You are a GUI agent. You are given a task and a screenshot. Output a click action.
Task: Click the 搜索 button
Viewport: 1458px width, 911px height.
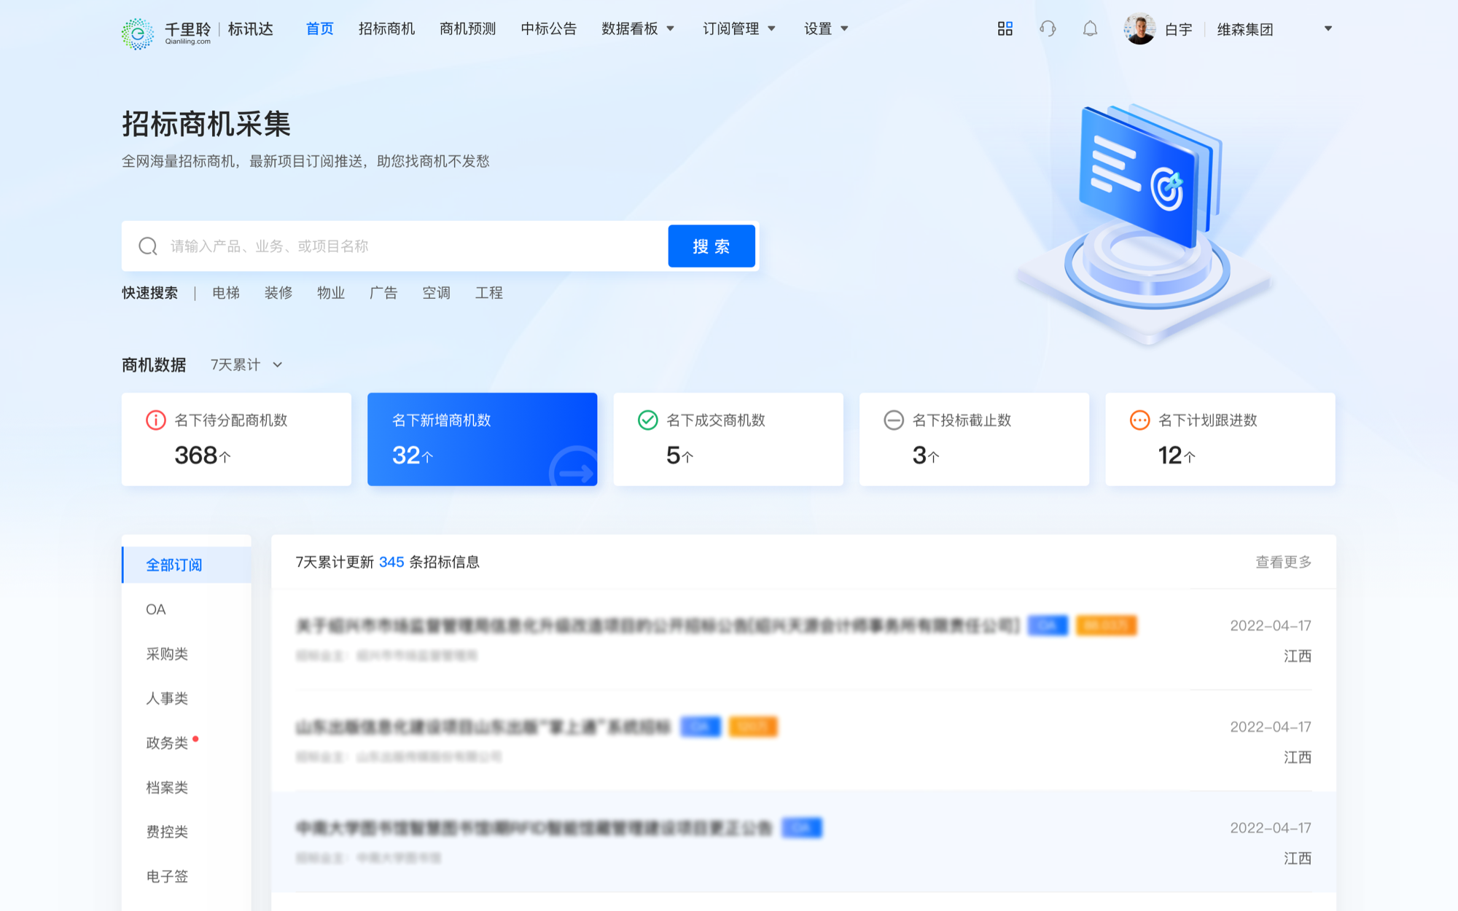pyautogui.click(x=712, y=246)
